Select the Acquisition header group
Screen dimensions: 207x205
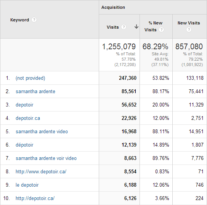113,7
